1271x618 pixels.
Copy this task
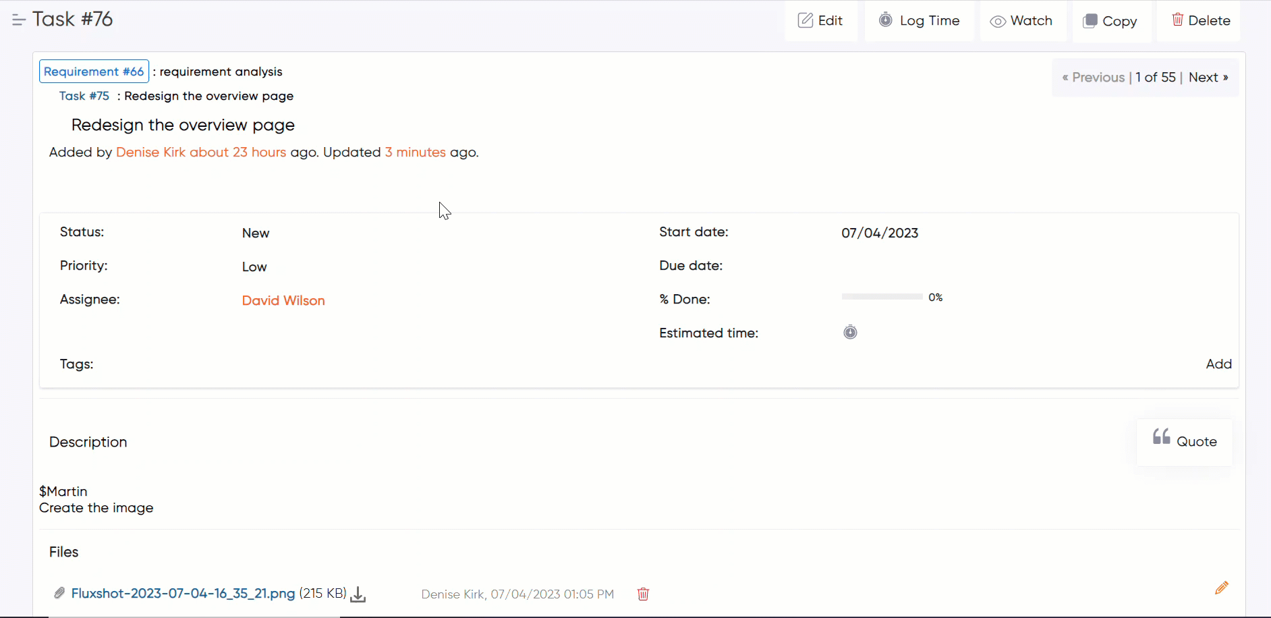click(1110, 22)
